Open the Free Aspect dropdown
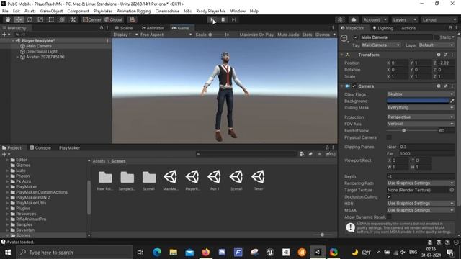Viewport: 461px width, 259px height. click(x=166, y=35)
